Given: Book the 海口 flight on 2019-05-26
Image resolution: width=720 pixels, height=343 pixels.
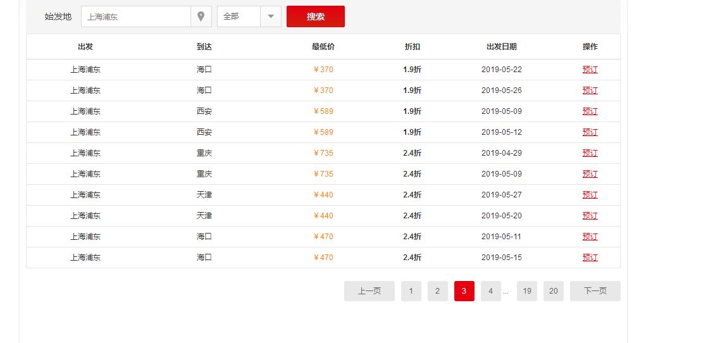Looking at the screenshot, I should point(590,90).
